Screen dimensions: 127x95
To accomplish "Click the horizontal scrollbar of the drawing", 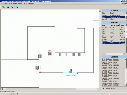I will [x=50, y=89].
